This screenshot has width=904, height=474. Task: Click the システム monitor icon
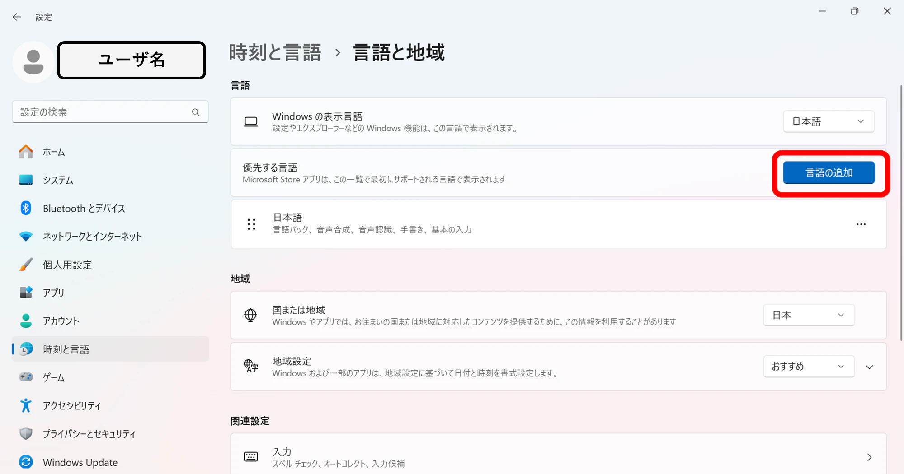pos(26,180)
